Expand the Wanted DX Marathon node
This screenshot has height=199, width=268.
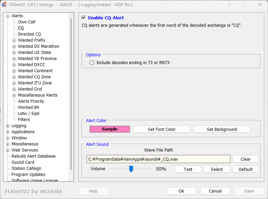pyautogui.click(x=14, y=46)
